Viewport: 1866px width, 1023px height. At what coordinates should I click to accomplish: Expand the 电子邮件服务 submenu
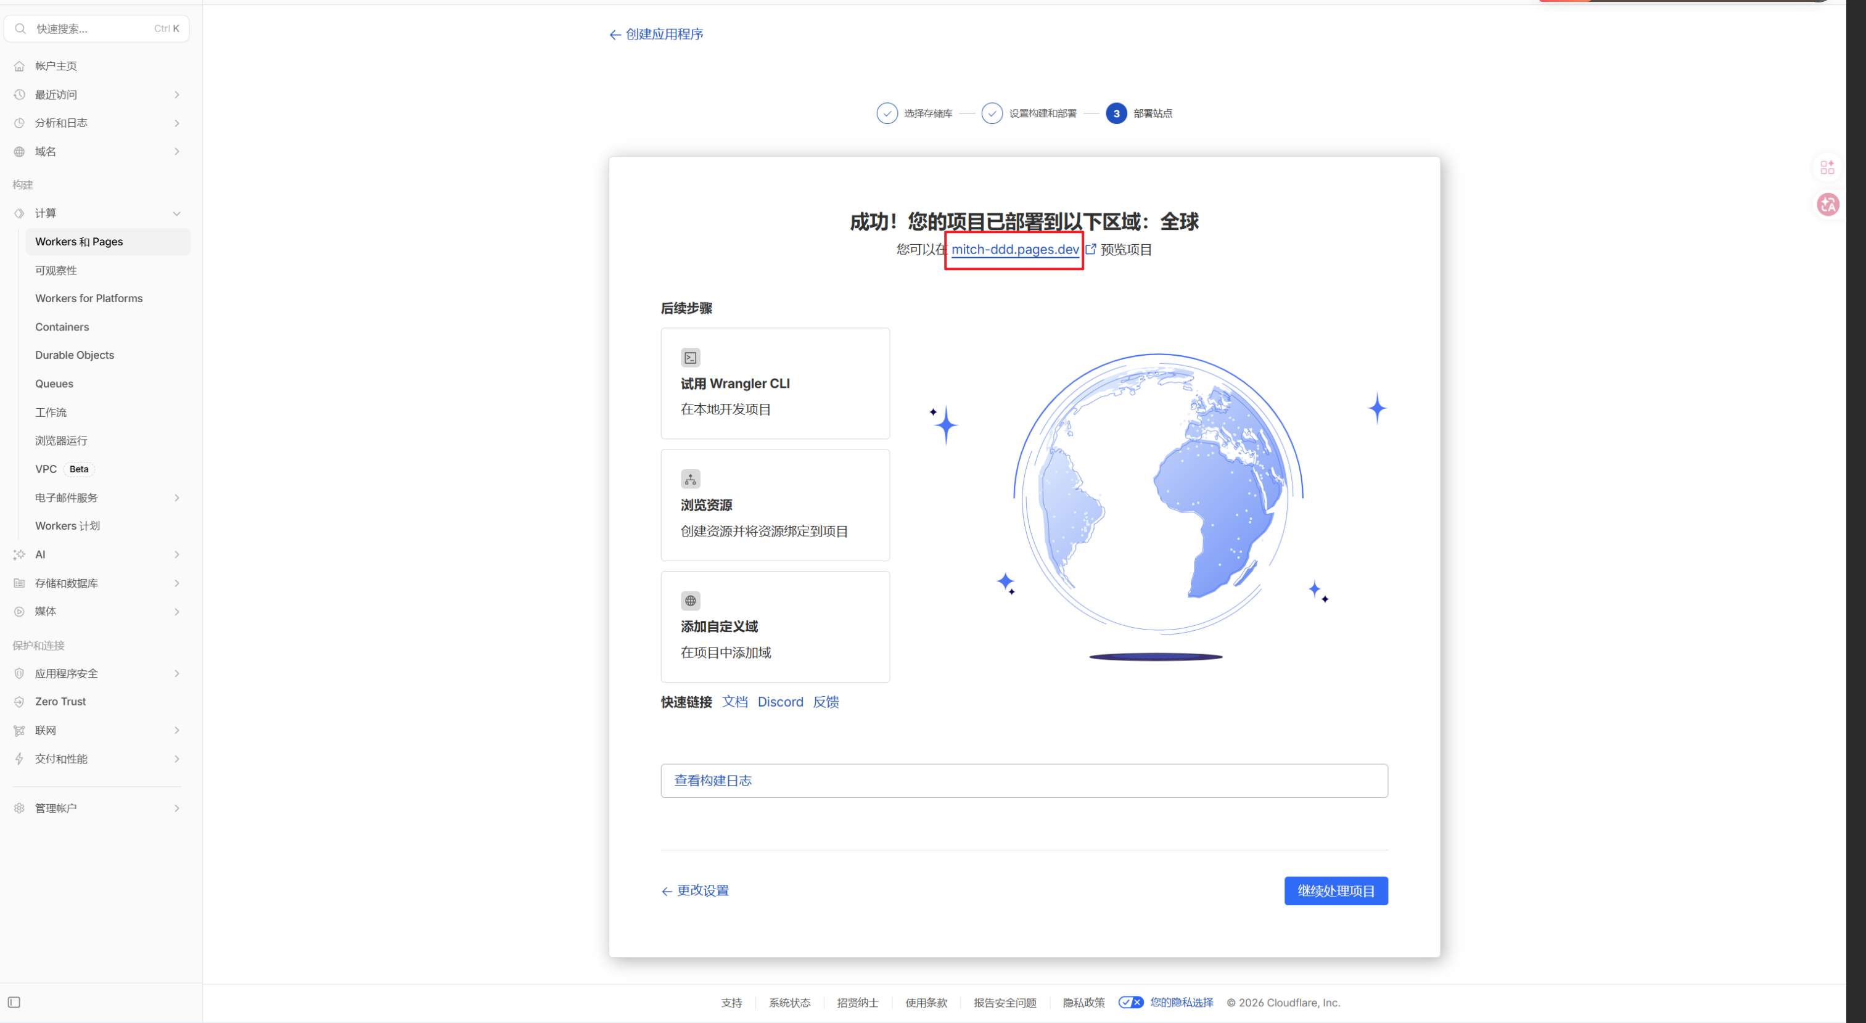tap(177, 498)
